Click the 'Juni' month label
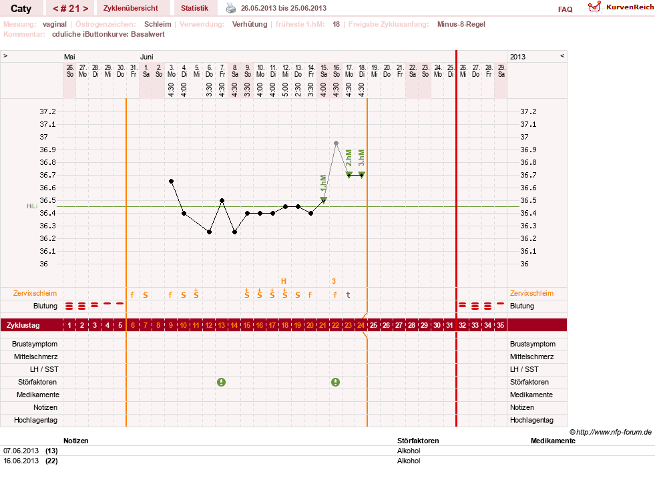This screenshot has width=655, height=480. click(x=147, y=57)
